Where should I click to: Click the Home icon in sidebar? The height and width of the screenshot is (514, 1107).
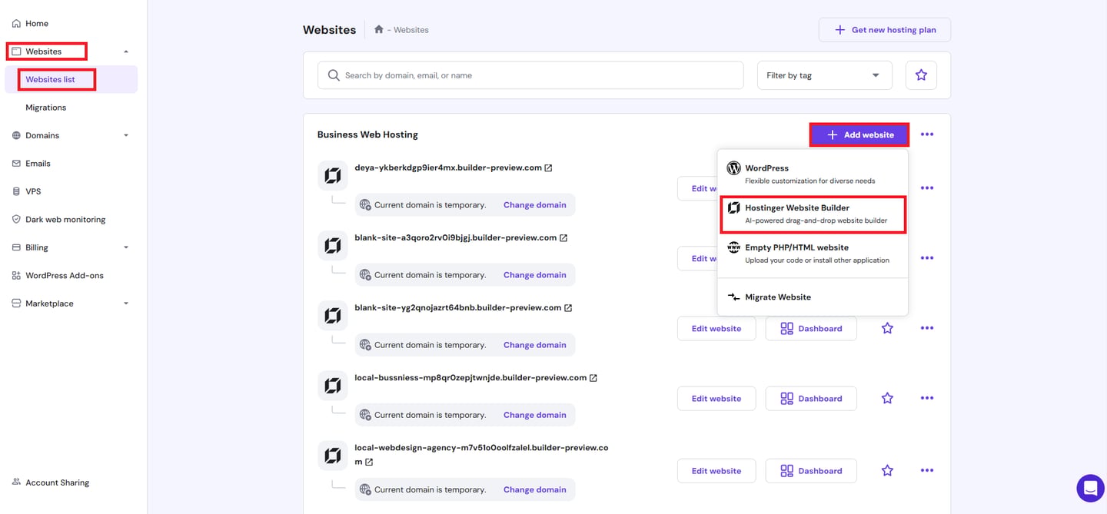[x=16, y=24]
